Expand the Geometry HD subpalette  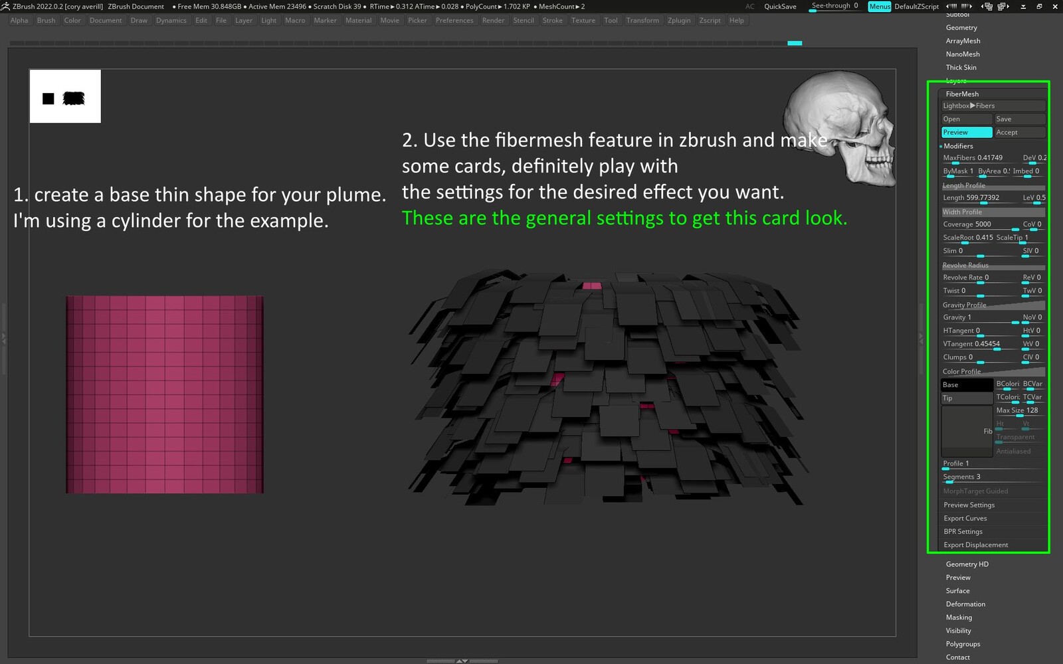(967, 564)
